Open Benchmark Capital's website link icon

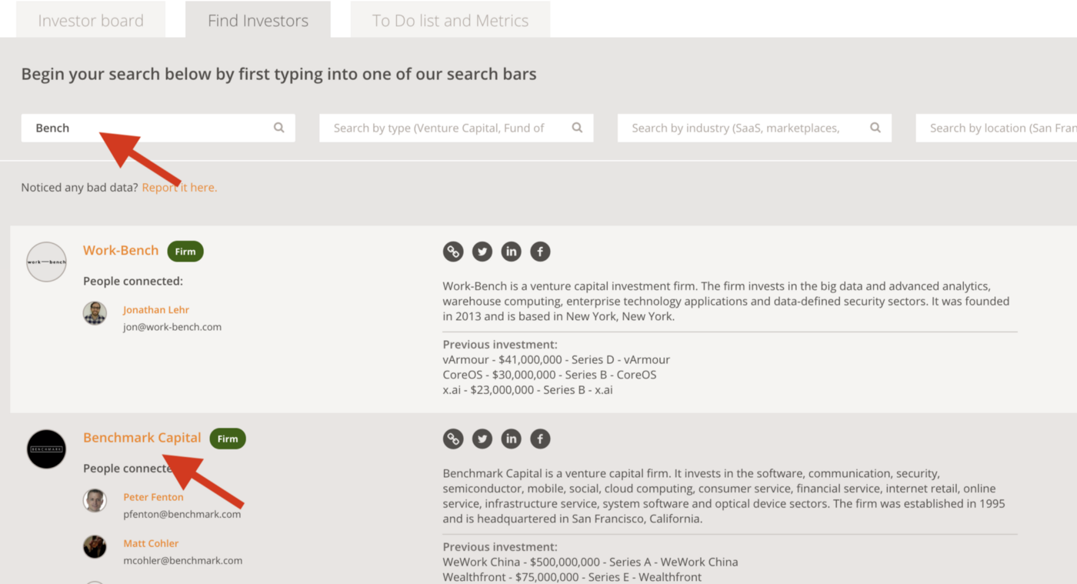[x=453, y=439]
